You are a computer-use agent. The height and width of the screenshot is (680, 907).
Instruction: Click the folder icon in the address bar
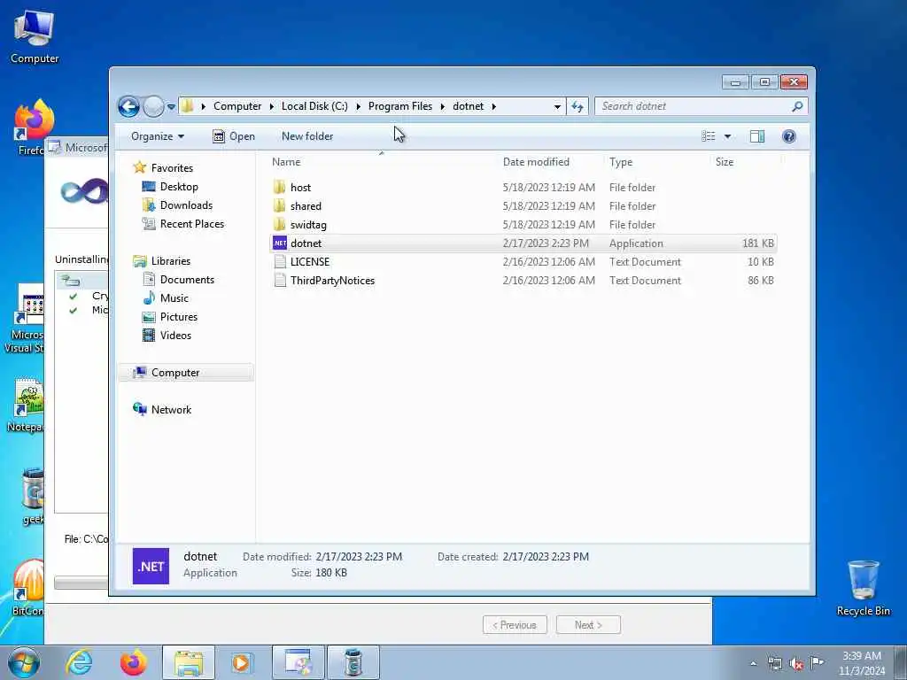(188, 106)
